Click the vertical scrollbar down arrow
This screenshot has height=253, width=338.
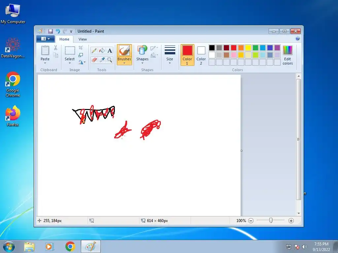point(298,213)
